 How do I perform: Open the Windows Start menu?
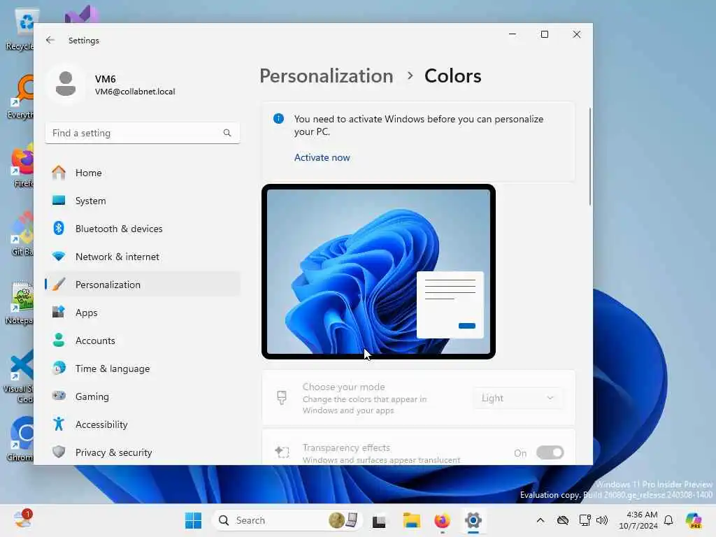pyautogui.click(x=193, y=520)
